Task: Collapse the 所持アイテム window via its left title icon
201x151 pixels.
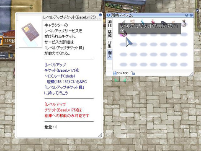Action: point(108,15)
